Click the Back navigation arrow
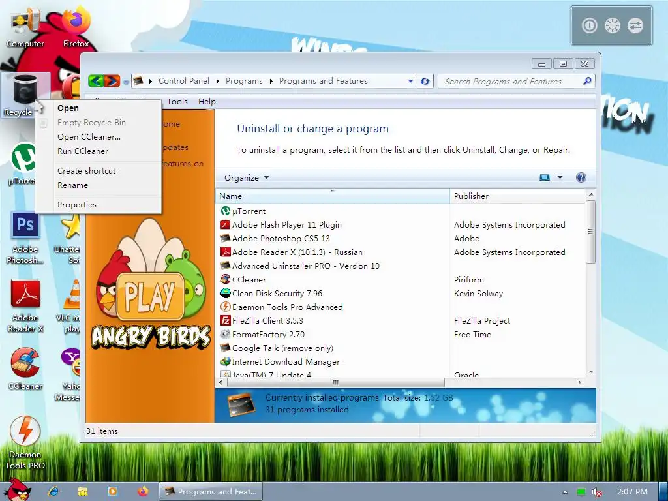The width and height of the screenshot is (668, 501). pos(96,80)
